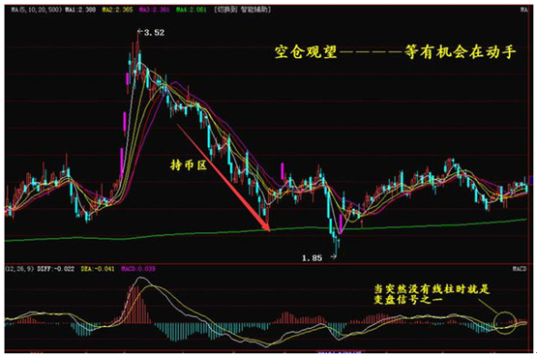Click the red downtrend arrow head
This screenshot has width=537, height=356.
pos(265,225)
